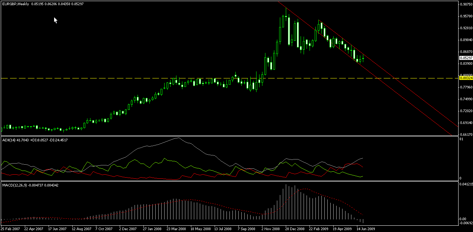Click the 7 Oct 2007 date label
This screenshot has width=473, height=232.
pyautogui.click(x=104, y=229)
